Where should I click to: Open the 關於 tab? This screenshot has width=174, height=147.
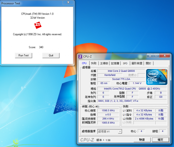point(148,63)
